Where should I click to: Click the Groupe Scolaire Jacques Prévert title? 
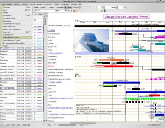point(126,17)
